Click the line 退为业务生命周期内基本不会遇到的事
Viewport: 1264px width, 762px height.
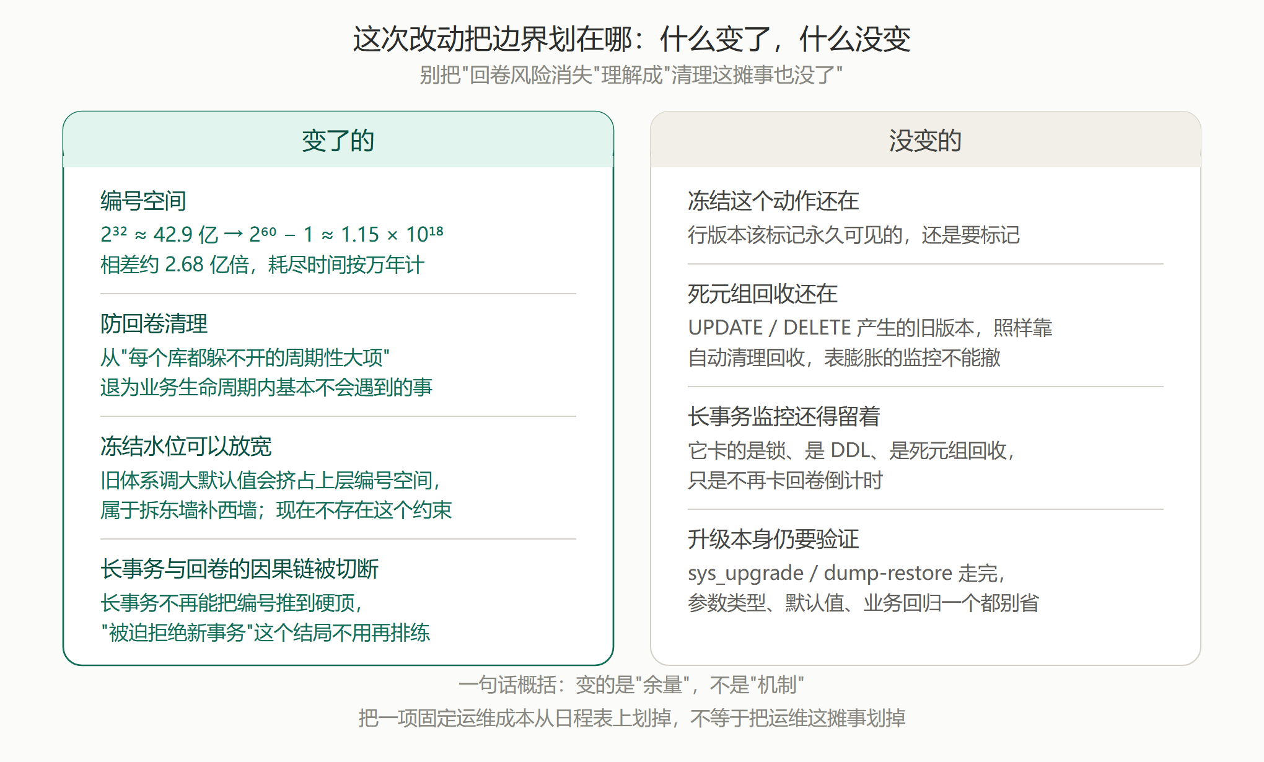click(266, 387)
